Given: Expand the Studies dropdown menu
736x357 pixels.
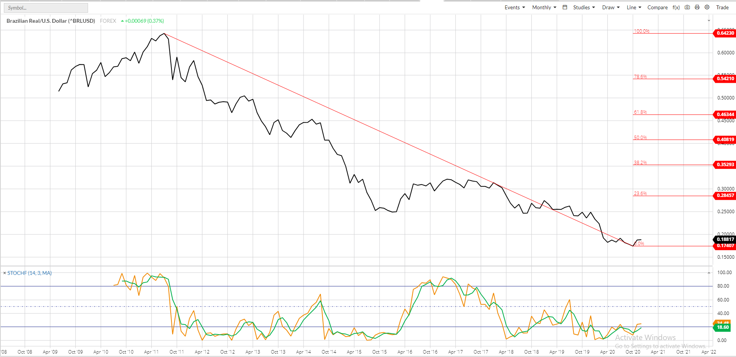Looking at the screenshot, I should tap(583, 8).
